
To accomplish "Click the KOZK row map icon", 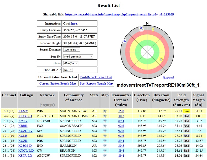I will click(105, 141).
